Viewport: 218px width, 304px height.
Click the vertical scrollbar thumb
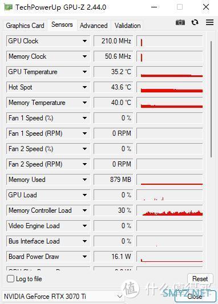(211, 99)
